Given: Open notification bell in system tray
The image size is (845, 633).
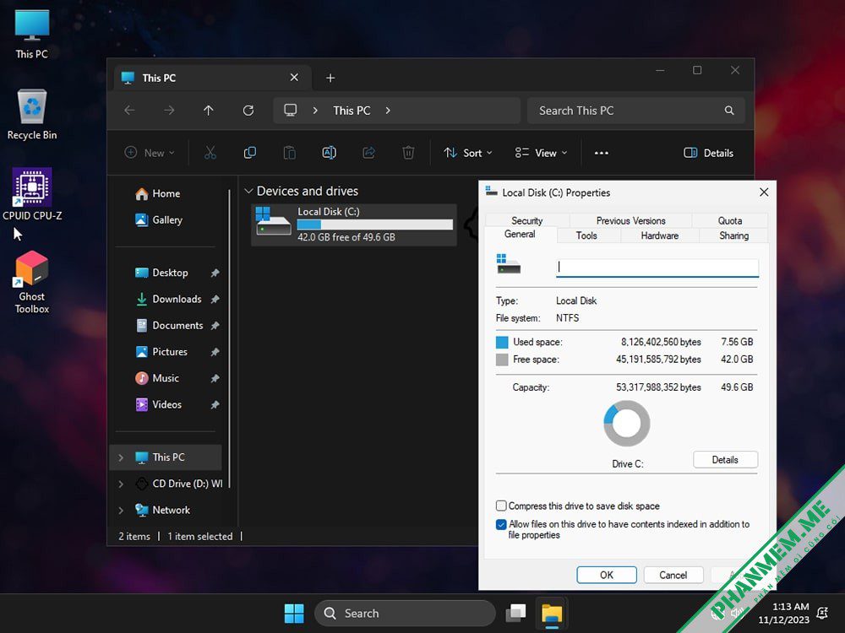Looking at the screenshot, I should coord(822,613).
